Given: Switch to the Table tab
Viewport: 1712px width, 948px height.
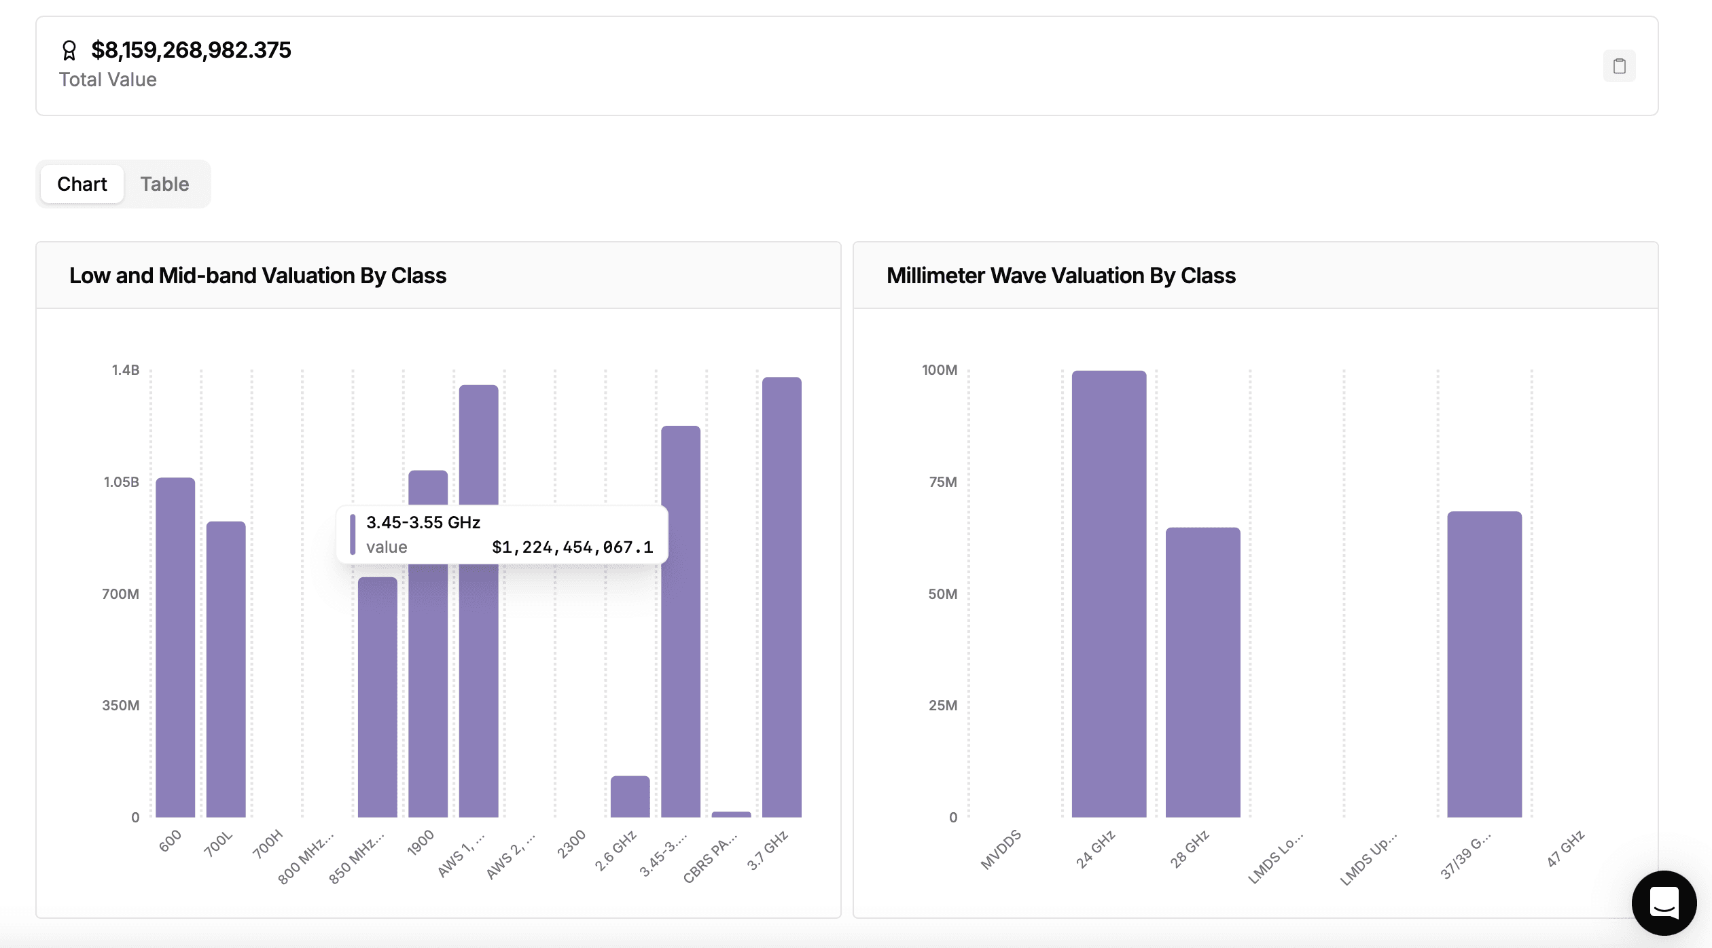Looking at the screenshot, I should point(164,184).
